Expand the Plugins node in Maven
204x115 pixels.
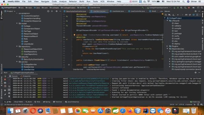167,46
